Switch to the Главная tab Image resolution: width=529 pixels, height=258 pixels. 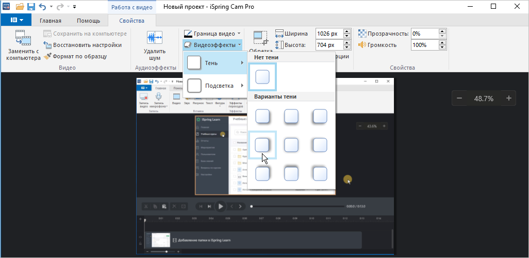click(50, 21)
